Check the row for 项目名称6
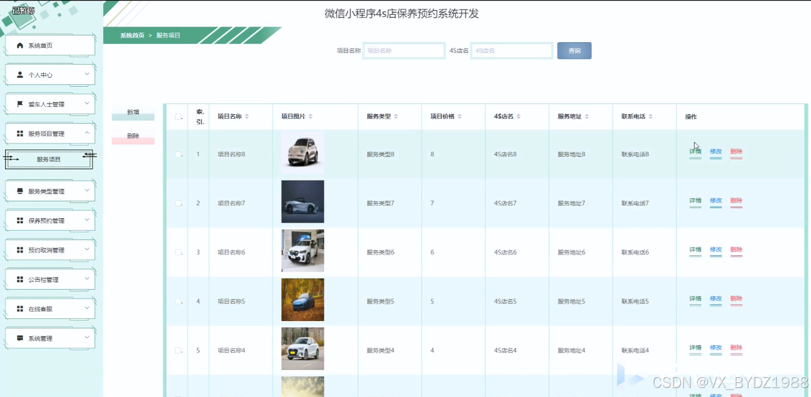Screen dimensions: 811x397 pos(179,252)
